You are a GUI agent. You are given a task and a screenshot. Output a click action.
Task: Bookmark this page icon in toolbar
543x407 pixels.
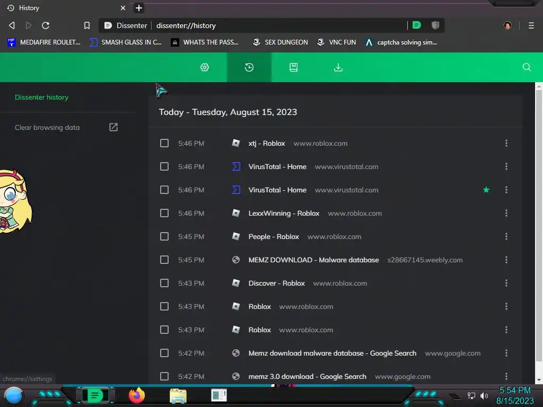coord(87,25)
